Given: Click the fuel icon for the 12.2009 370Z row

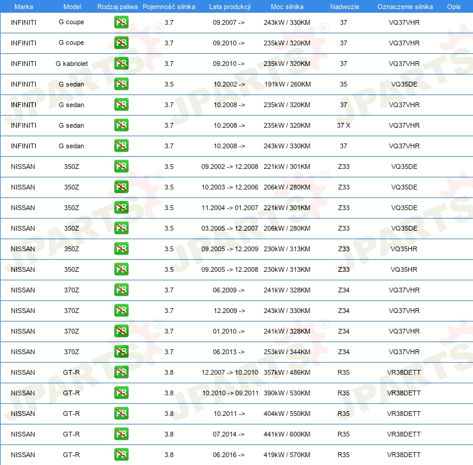Looking at the screenshot, I should pos(121,311).
